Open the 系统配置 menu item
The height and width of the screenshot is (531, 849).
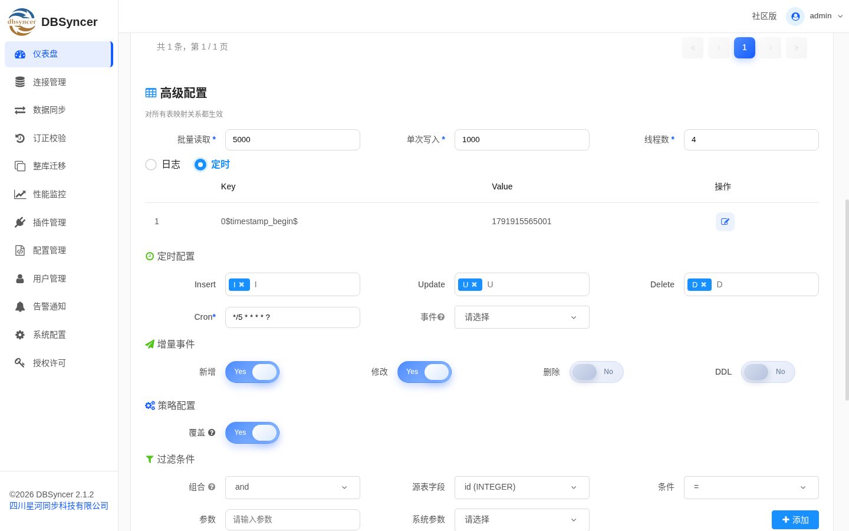59,335
